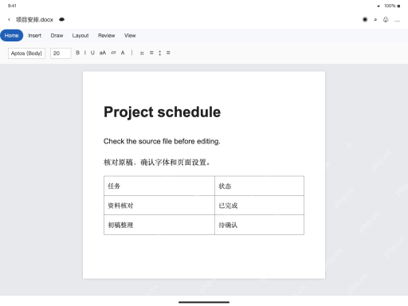
Task: Switch to the Home tab
Action: click(12, 35)
